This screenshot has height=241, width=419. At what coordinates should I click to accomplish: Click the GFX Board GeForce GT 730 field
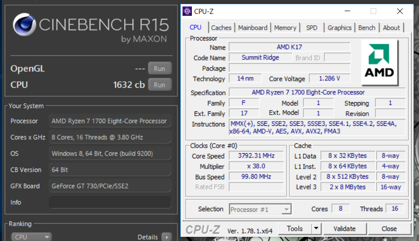[x=110, y=186]
